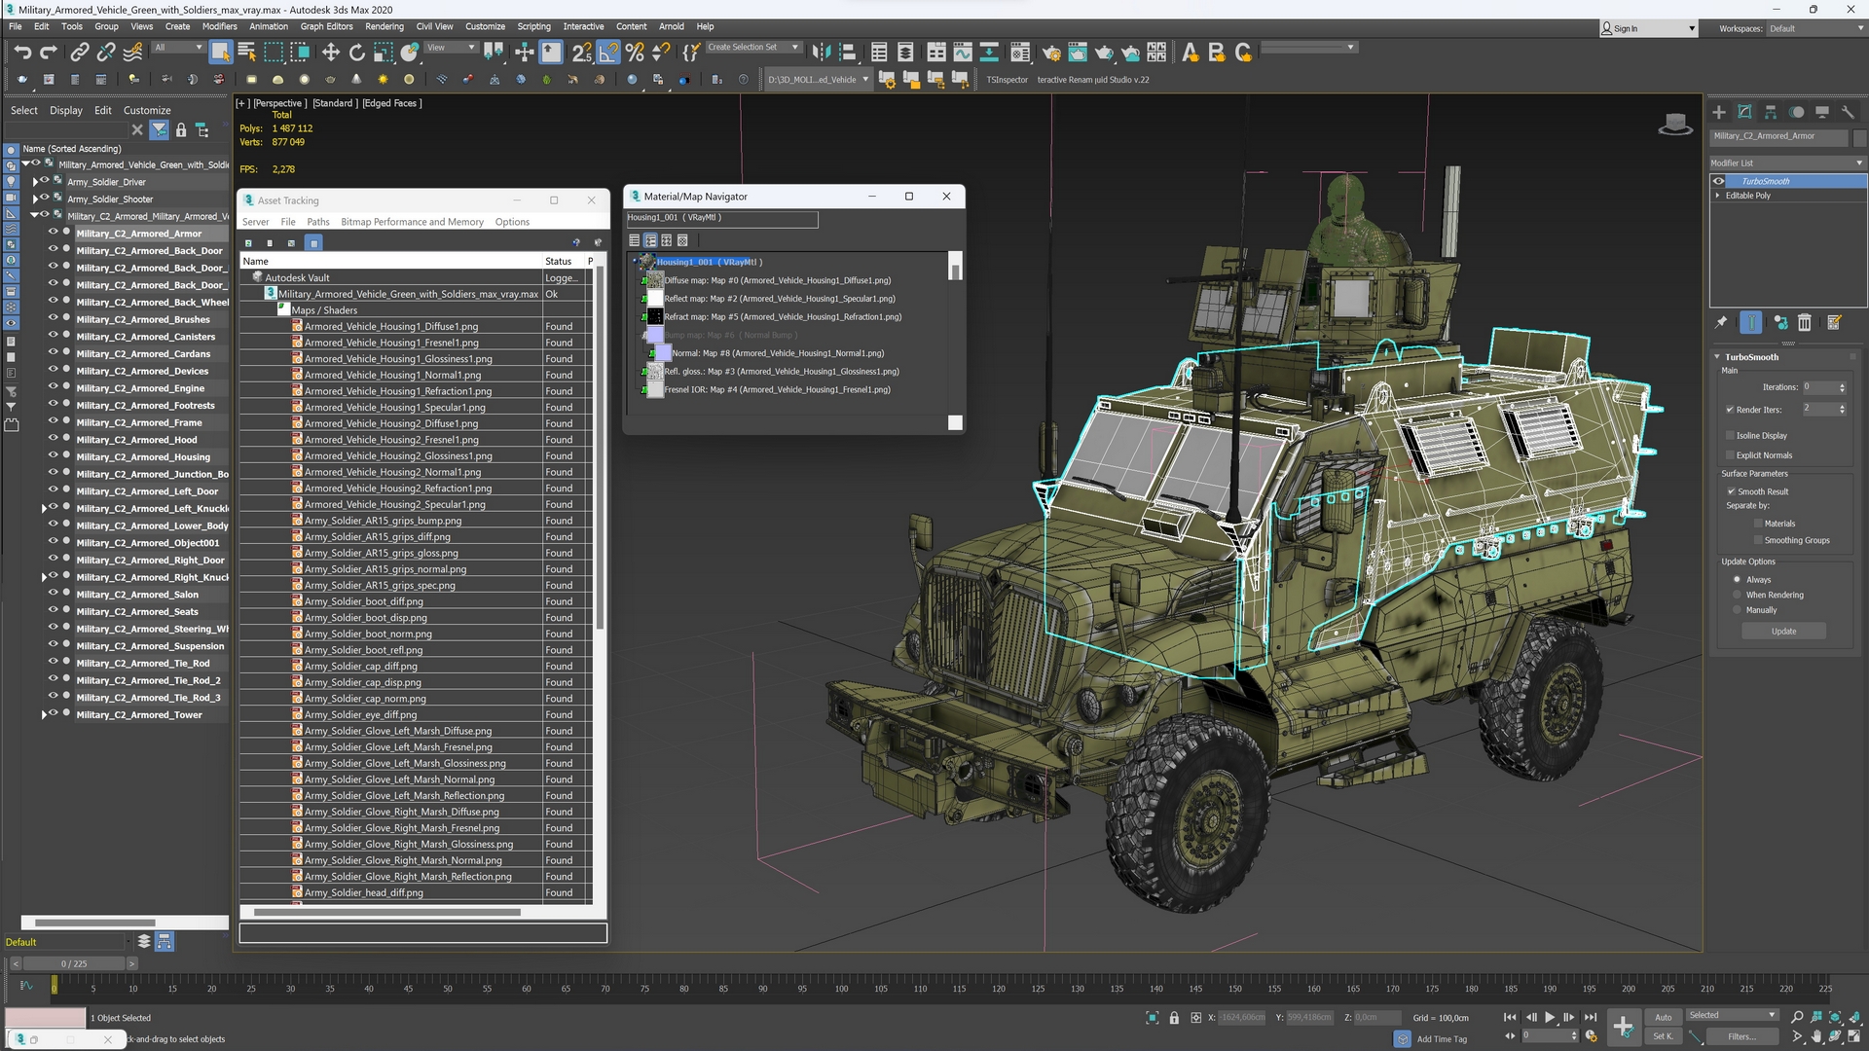Open Rendered Frame Window icon
This screenshot has width=1869, height=1051.
[x=1078, y=53]
